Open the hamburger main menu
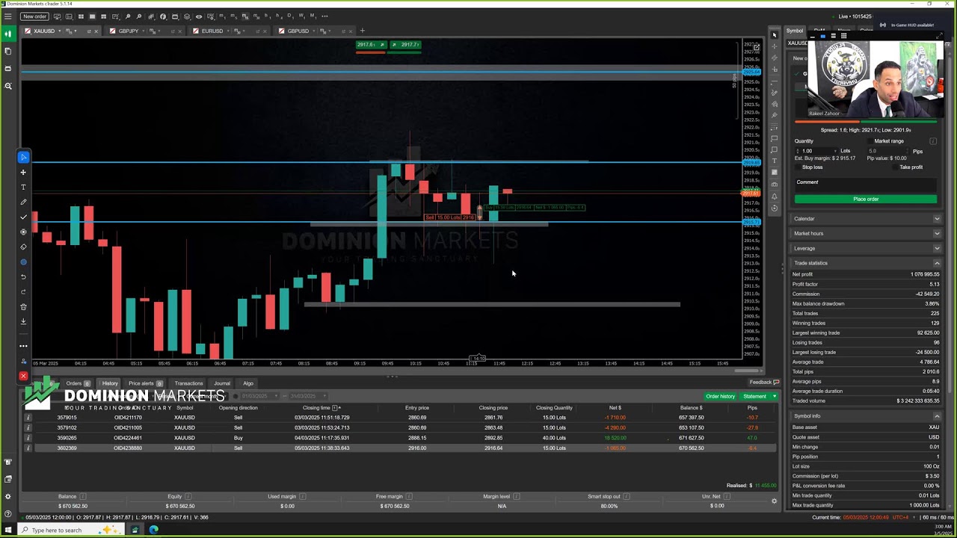Screen dimensions: 957x538 pyautogui.click(x=7, y=16)
